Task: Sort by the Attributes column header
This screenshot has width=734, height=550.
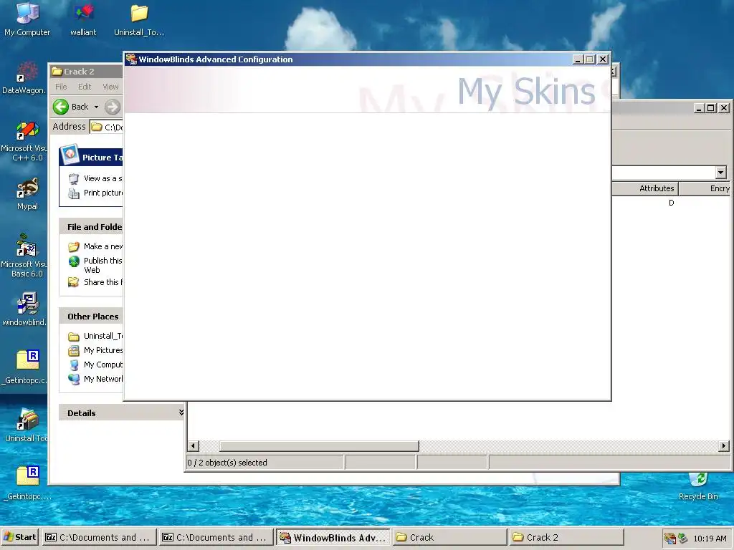Action: (x=644, y=188)
